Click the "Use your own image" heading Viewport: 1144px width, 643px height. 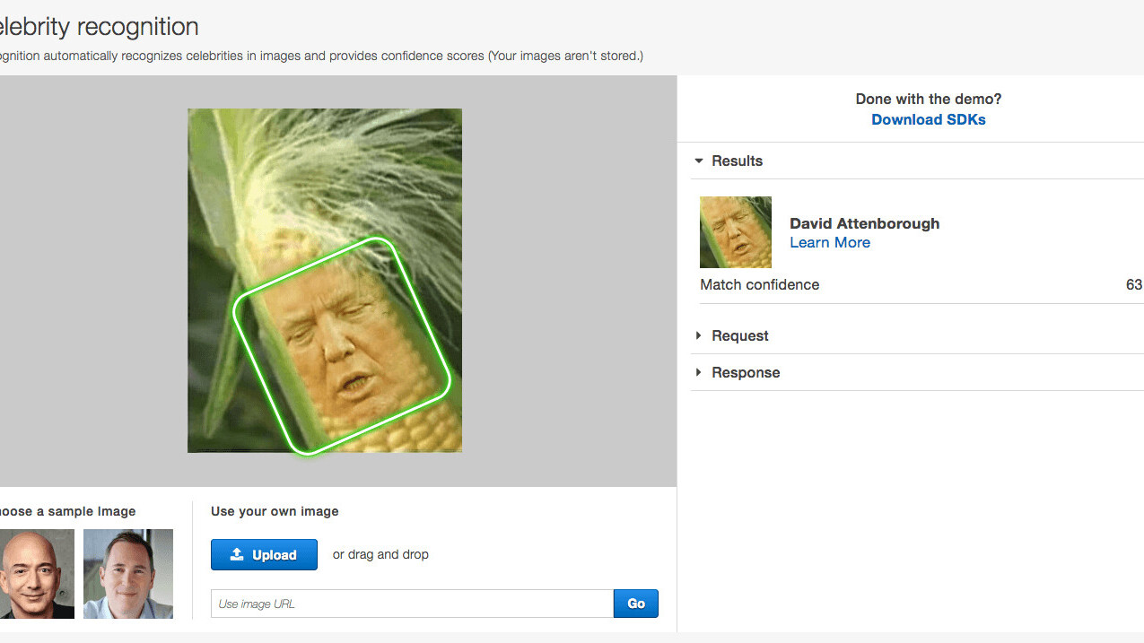(x=275, y=511)
